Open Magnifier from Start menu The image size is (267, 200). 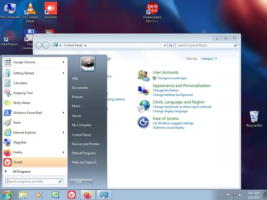click(35, 142)
